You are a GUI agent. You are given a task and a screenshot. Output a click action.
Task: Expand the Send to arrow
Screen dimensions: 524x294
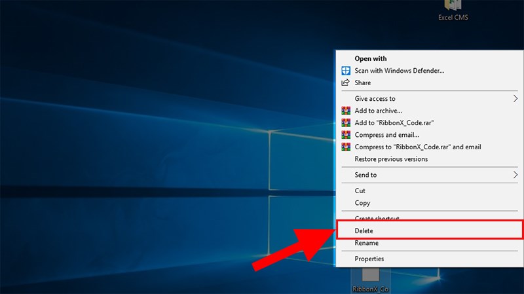click(x=515, y=175)
